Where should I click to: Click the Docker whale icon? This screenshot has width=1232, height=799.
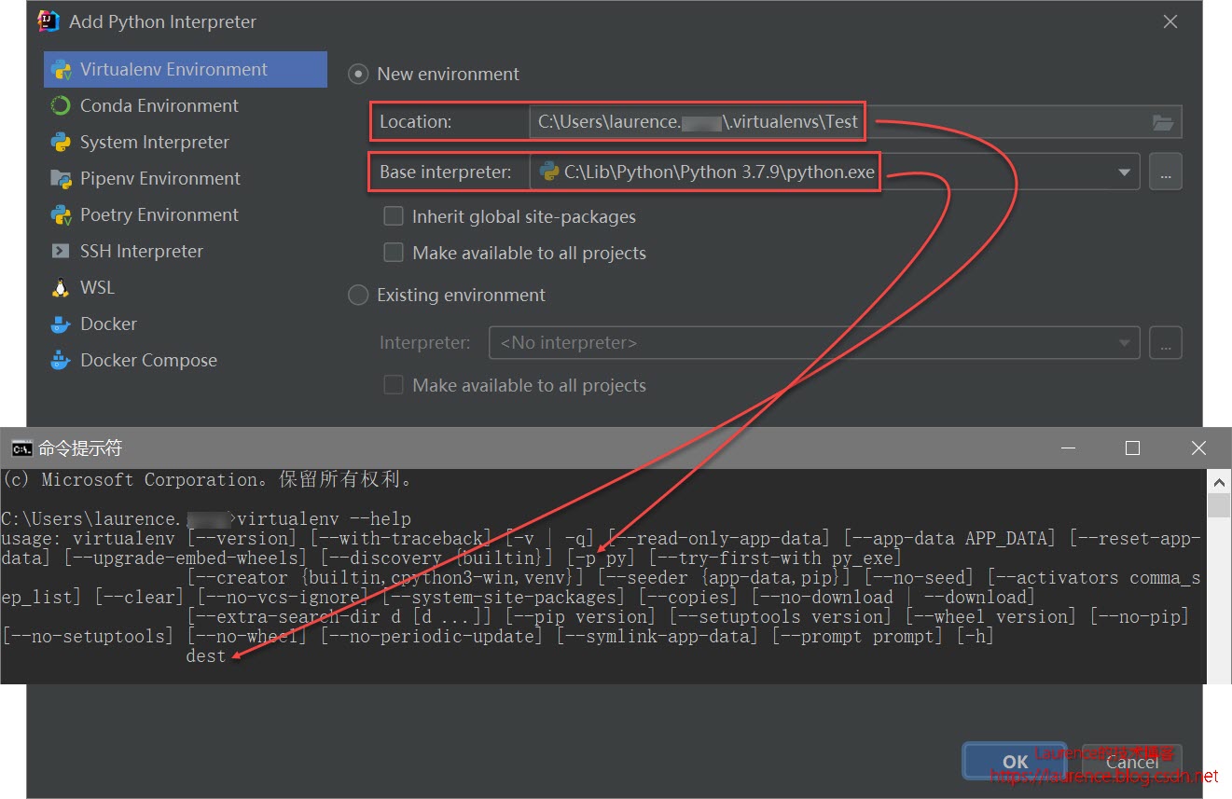(62, 324)
